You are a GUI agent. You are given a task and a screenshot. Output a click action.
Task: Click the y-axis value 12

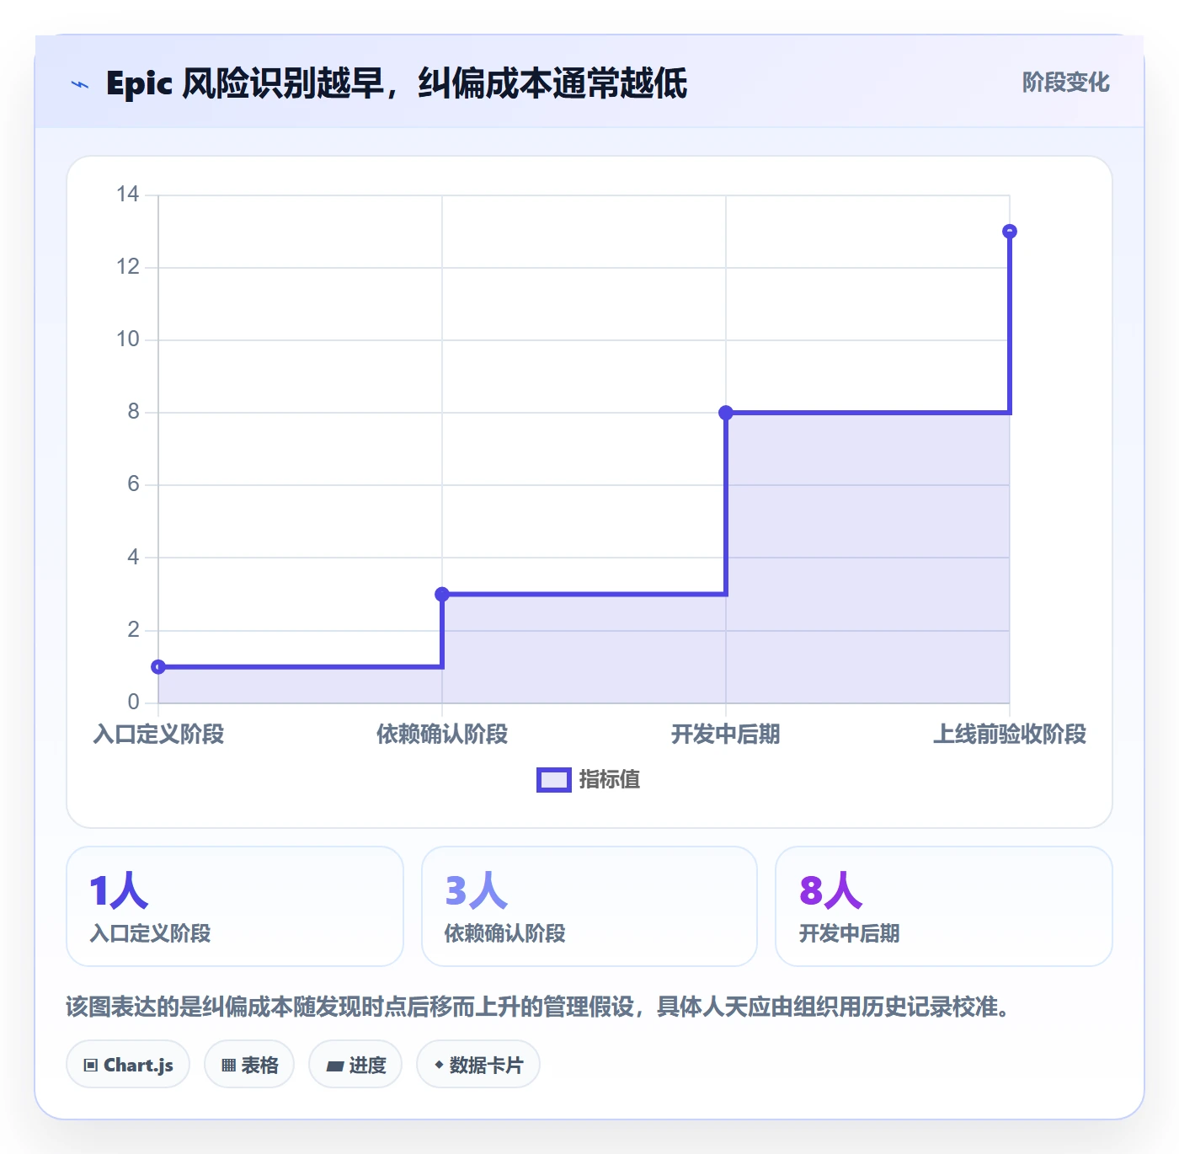128,267
